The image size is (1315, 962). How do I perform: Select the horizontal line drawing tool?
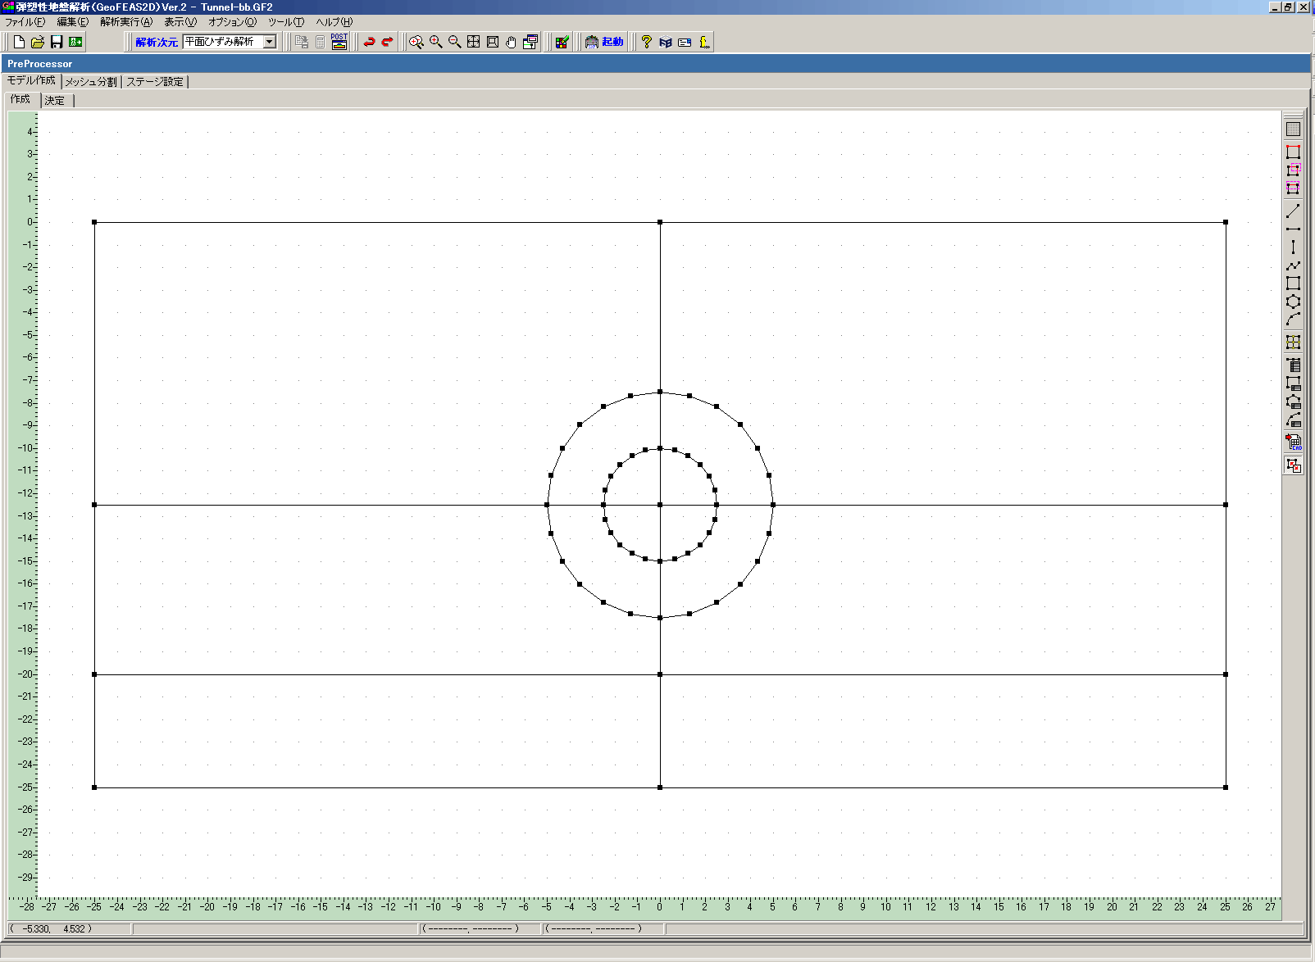(1293, 229)
